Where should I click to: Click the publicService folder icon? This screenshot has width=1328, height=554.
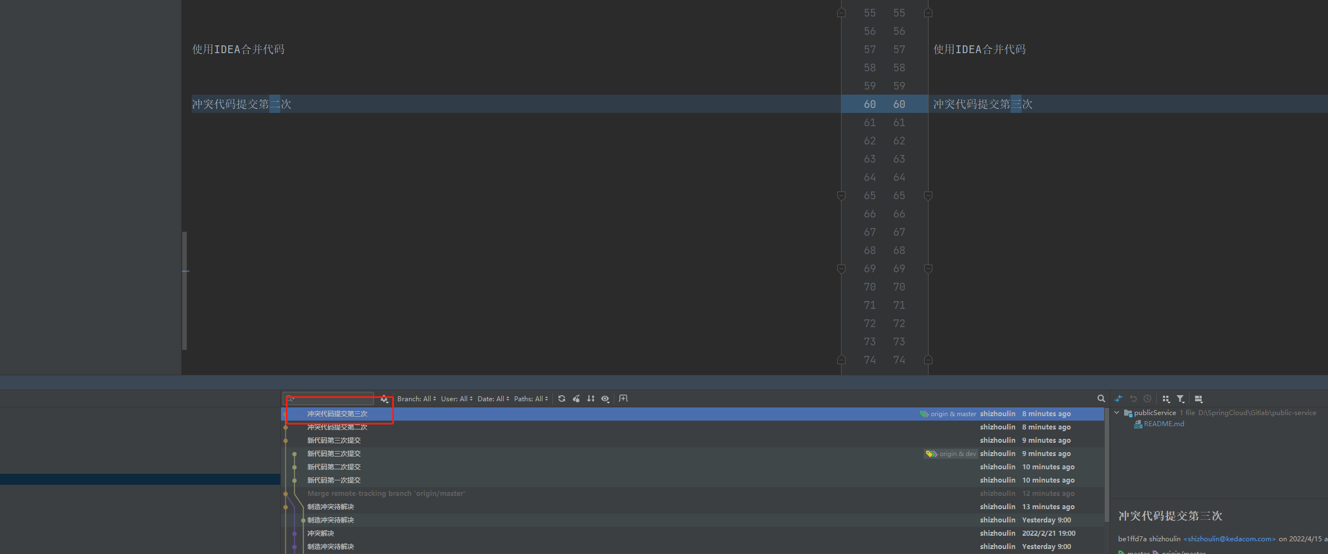tap(1127, 413)
